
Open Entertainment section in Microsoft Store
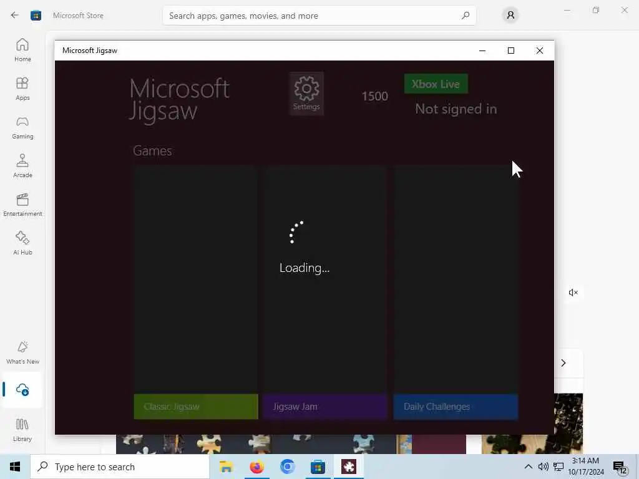22,205
